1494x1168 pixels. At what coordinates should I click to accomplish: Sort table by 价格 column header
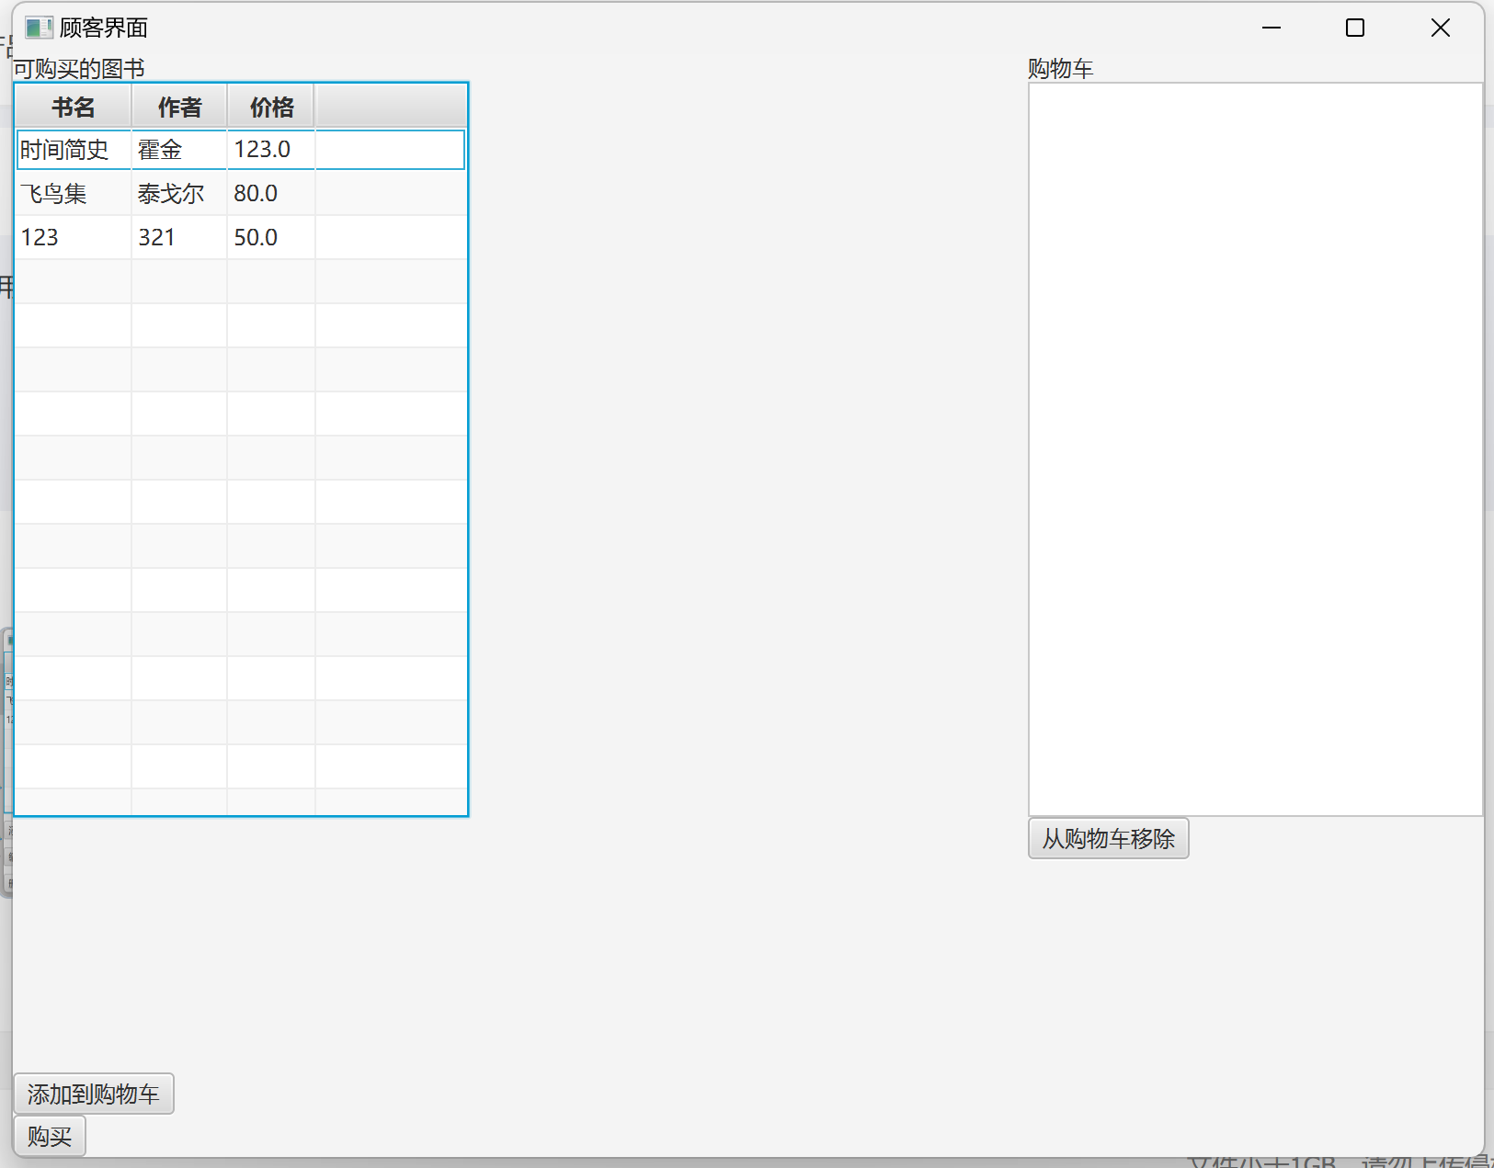coord(271,108)
